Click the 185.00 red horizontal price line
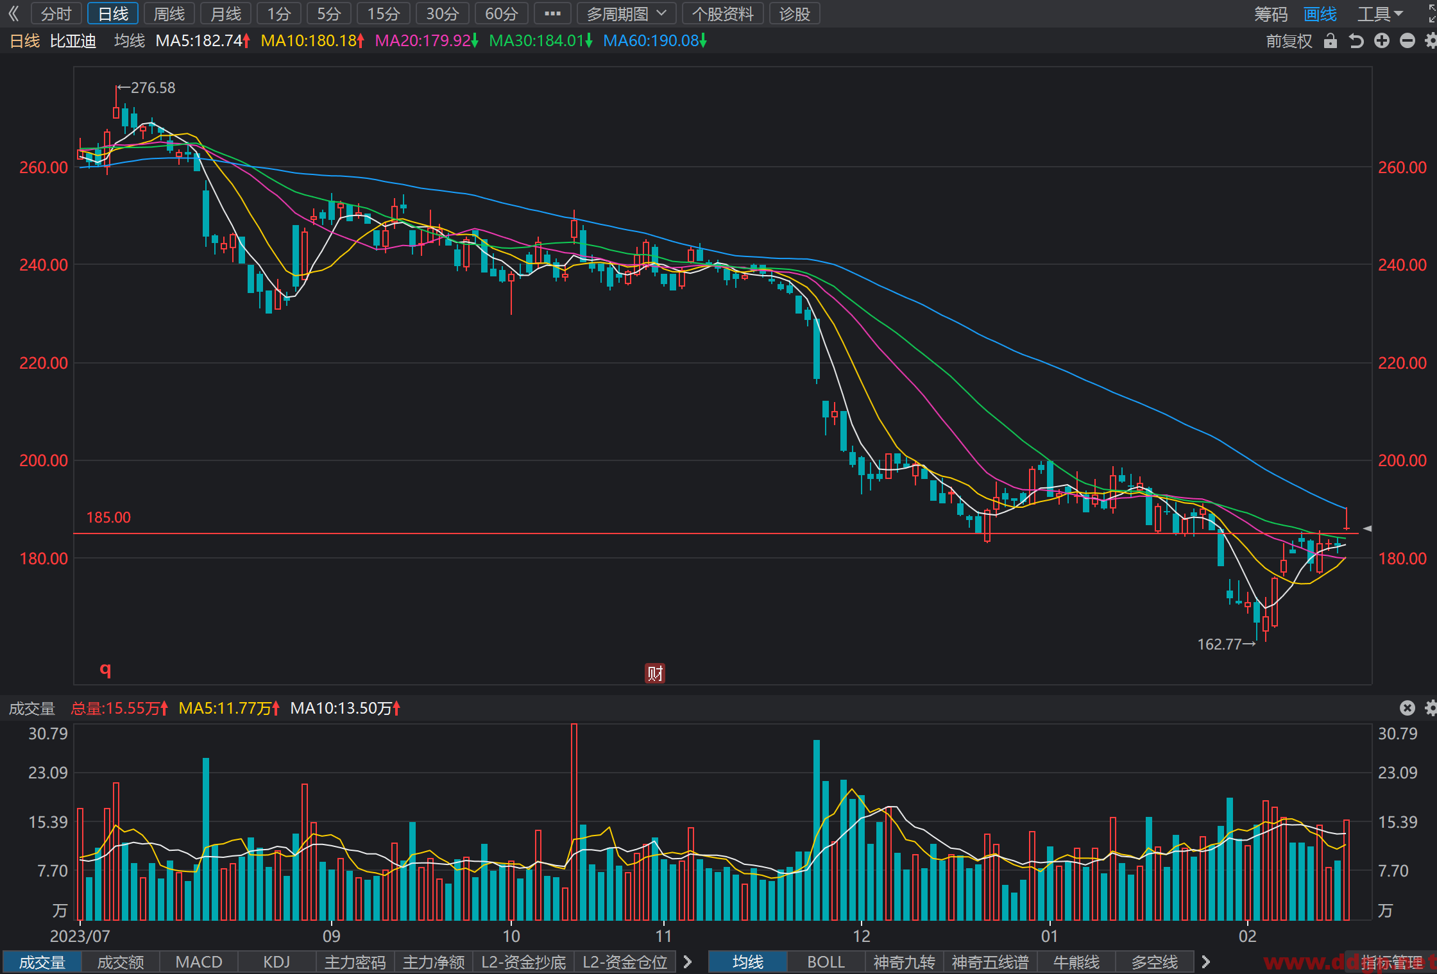1437x974 pixels. (x=716, y=533)
